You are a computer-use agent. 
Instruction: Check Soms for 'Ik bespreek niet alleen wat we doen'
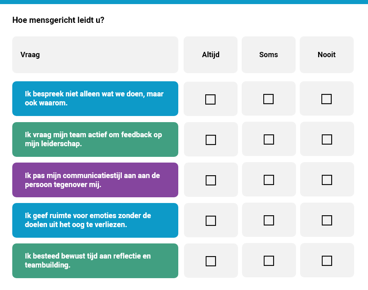(x=269, y=99)
